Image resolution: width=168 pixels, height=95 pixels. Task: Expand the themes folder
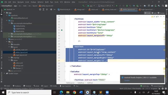(11, 68)
